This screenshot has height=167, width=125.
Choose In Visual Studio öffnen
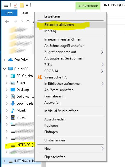click(70, 111)
